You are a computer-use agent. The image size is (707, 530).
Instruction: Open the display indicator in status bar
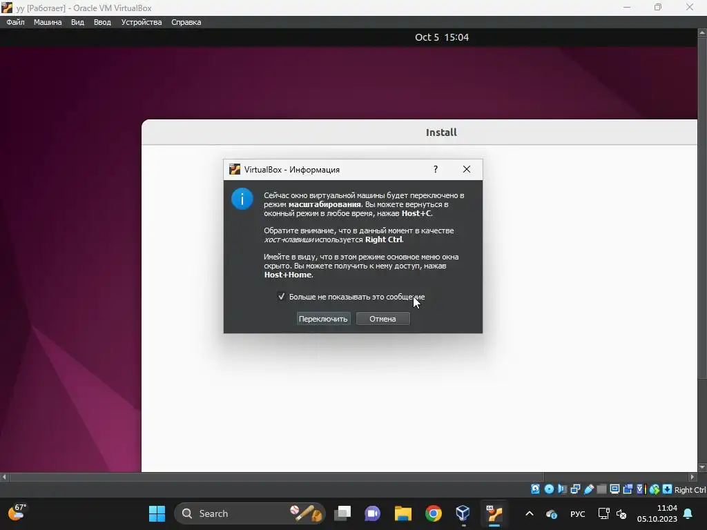point(614,489)
